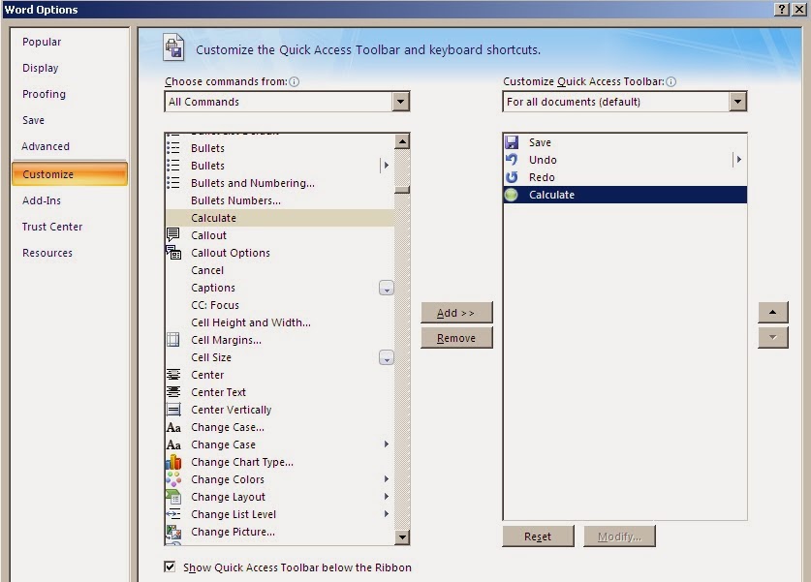Click the Change Colors dots icon
Viewport: 811px width, 582px height.
pos(172,479)
